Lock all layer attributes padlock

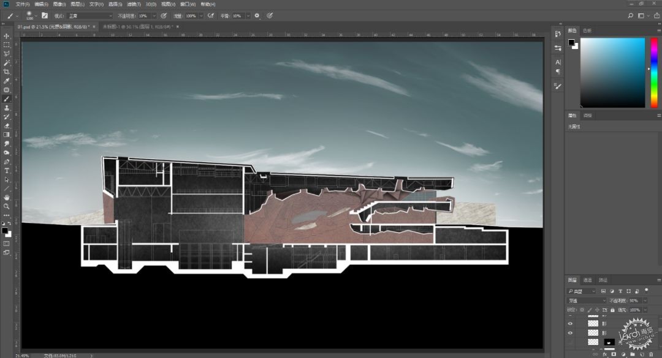[x=612, y=310]
